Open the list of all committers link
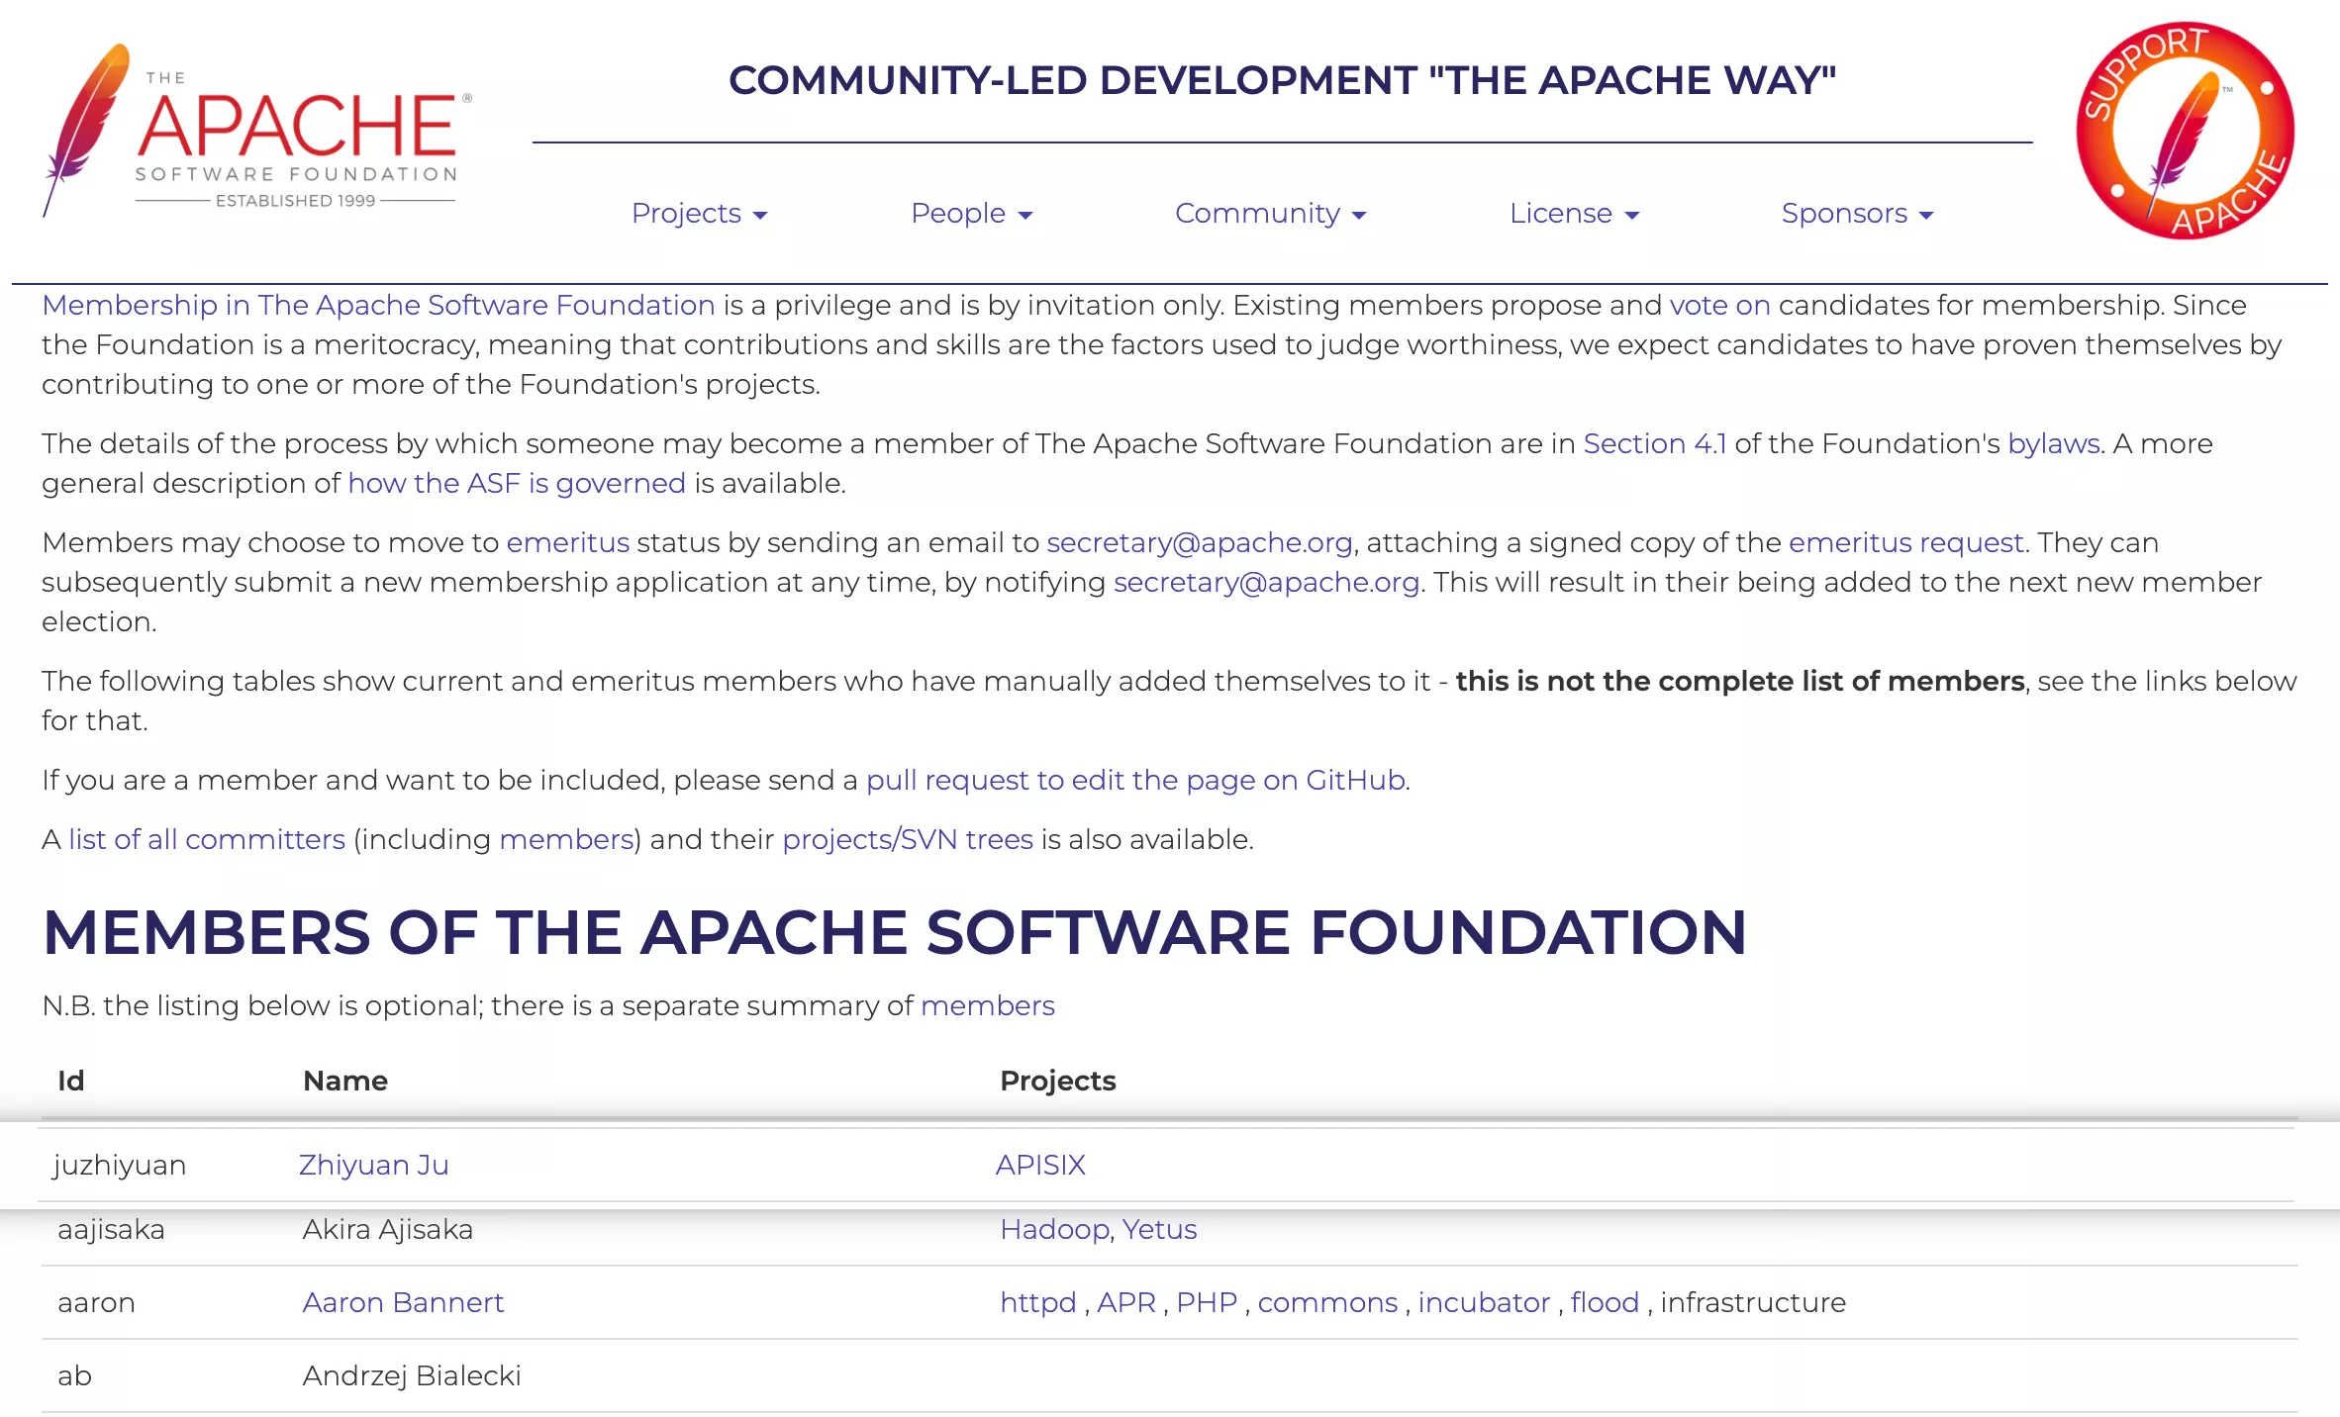Screen dimensions: 2340x1417 pos(207,839)
